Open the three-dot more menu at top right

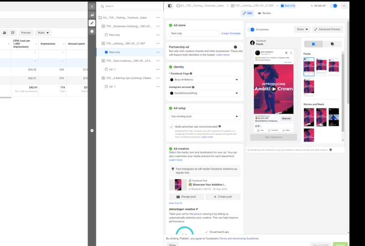tap(344, 6)
